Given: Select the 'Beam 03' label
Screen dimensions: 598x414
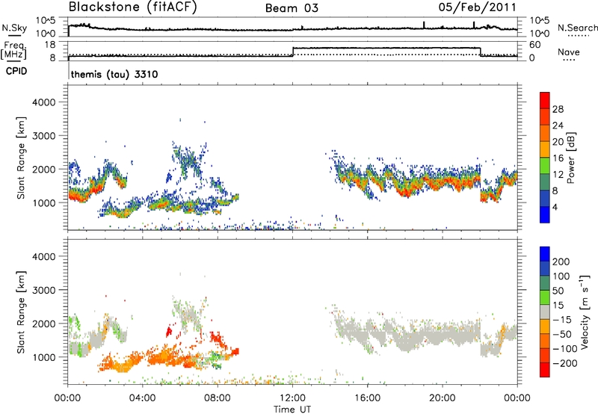Looking at the screenshot, I should pos(292,8).
